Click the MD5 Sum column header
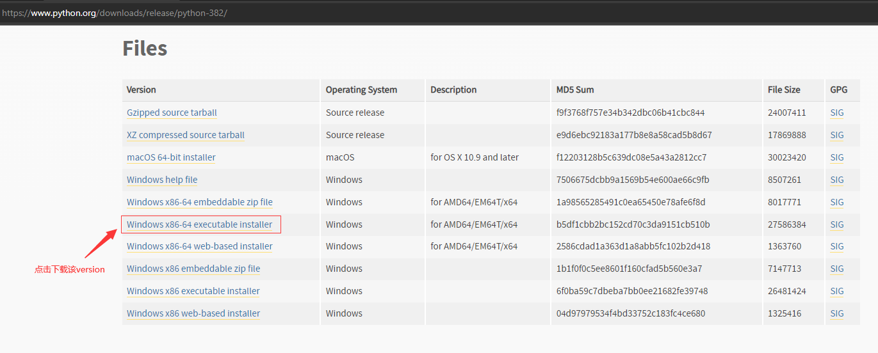 [x=575, y=90]
